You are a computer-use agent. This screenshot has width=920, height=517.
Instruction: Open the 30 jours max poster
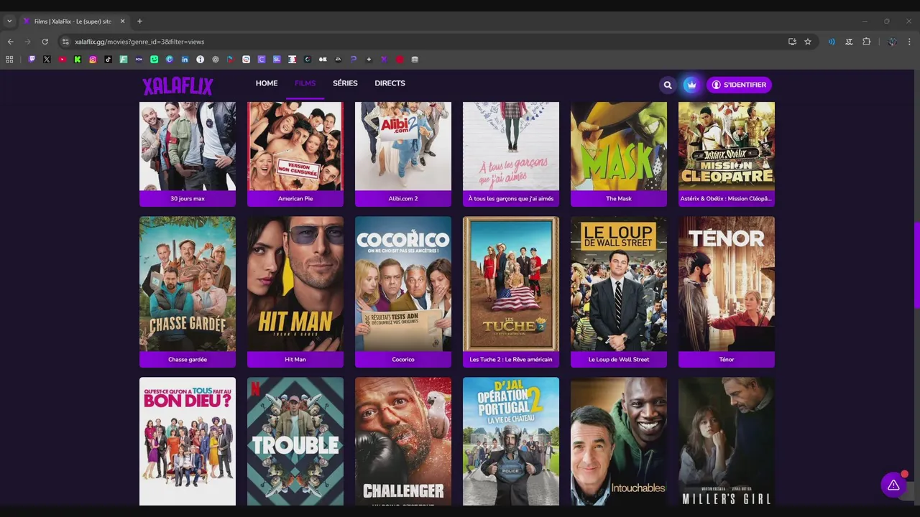pyautogui.click(x=188, y=146)
